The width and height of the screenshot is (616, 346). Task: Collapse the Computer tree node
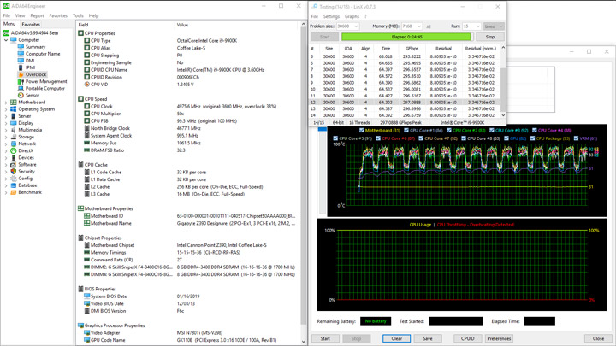click(x=6, y=40)
